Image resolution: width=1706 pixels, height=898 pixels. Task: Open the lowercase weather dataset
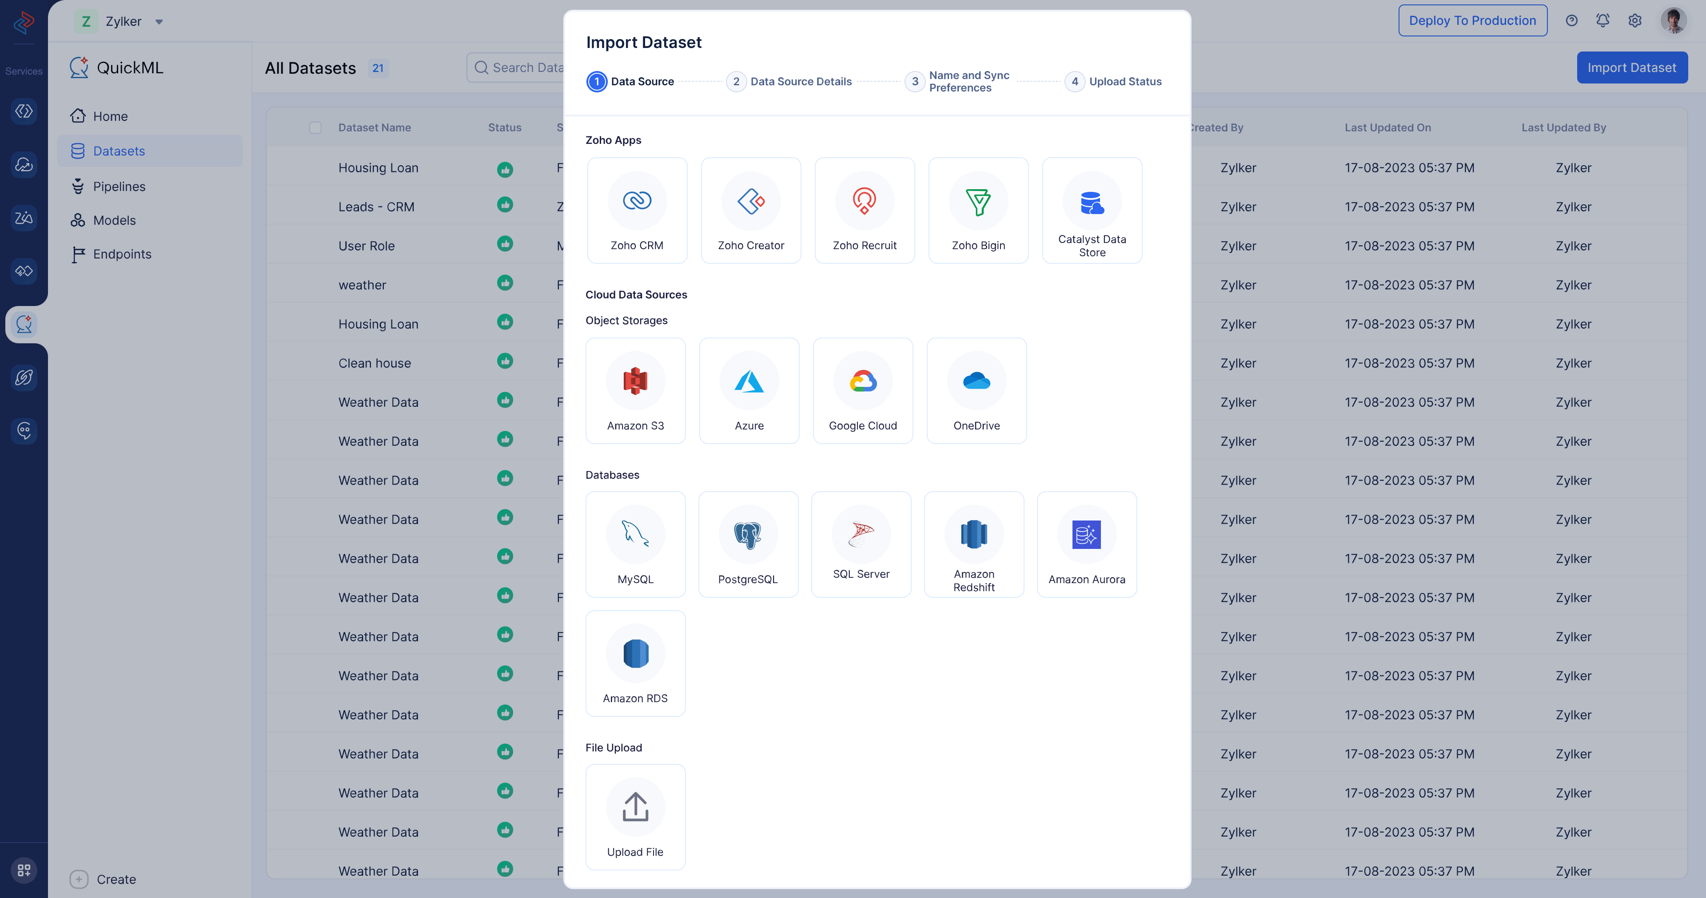362,285
